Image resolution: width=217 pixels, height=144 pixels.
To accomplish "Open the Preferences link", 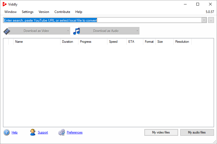I will (x=75, y=132).
